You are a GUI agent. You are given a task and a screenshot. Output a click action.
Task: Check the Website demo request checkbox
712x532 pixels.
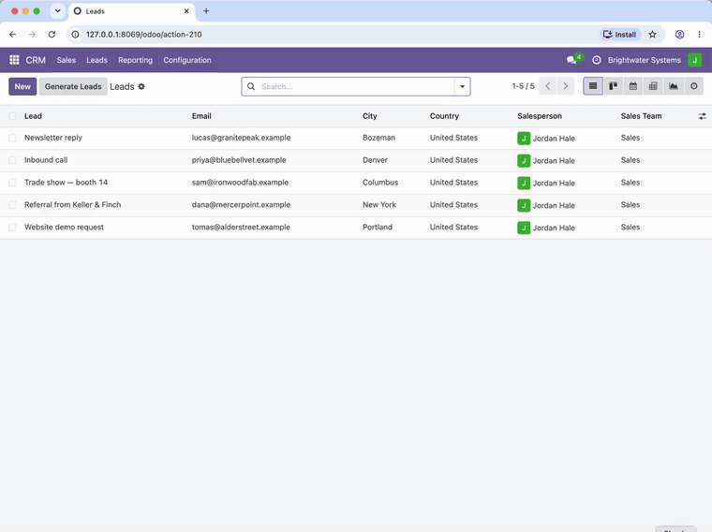(x=13, y=227)
